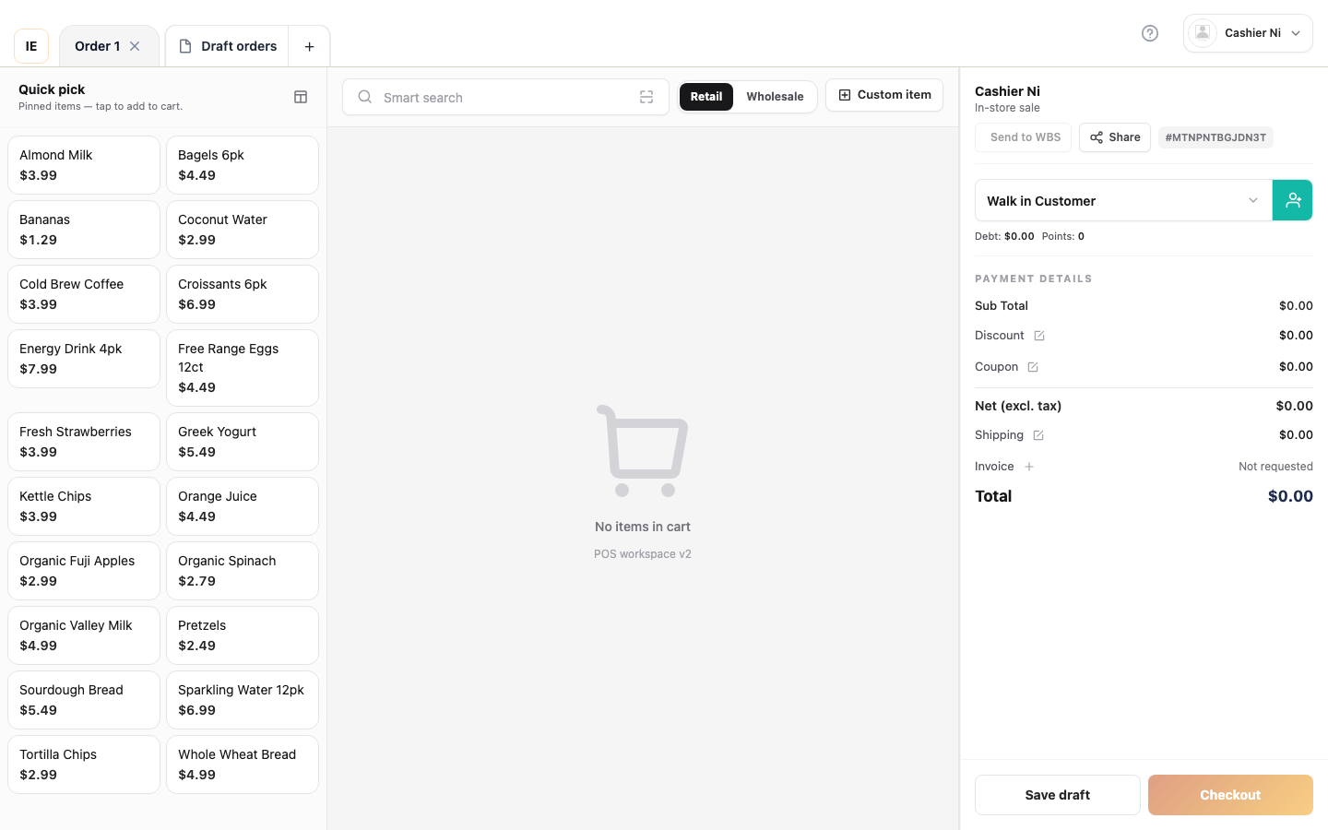Edit Shipping using its pencil icon

1038,435
